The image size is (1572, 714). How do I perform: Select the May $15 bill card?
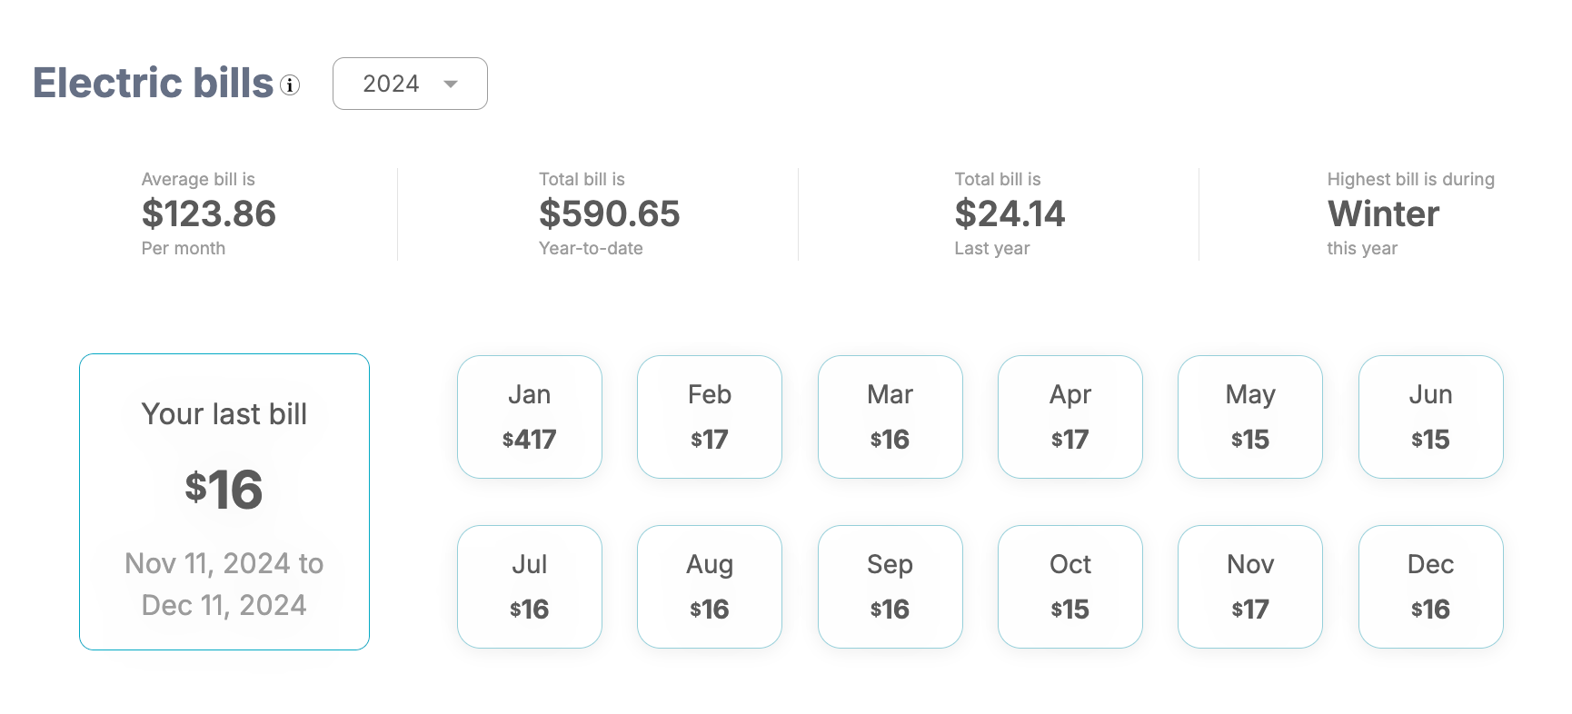(1249, 417)
